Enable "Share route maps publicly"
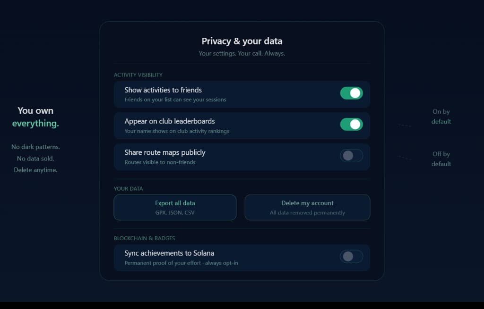 click(351, 156)
